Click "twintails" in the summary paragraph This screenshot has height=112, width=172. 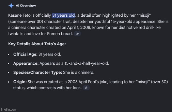point(17,34)
